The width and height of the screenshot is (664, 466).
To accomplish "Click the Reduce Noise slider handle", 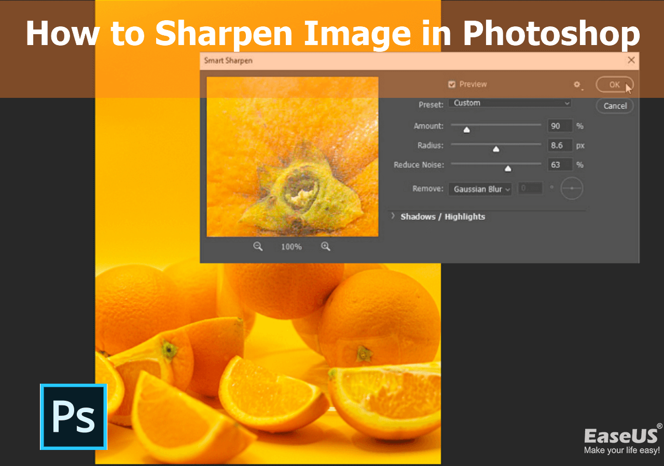I will pyautogui.click(x=508, y=168).
